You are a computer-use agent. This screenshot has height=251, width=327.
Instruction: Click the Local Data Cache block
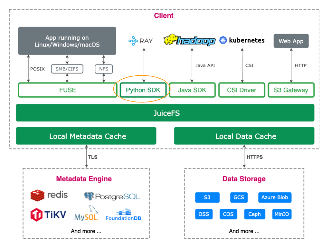pos(244,136)
